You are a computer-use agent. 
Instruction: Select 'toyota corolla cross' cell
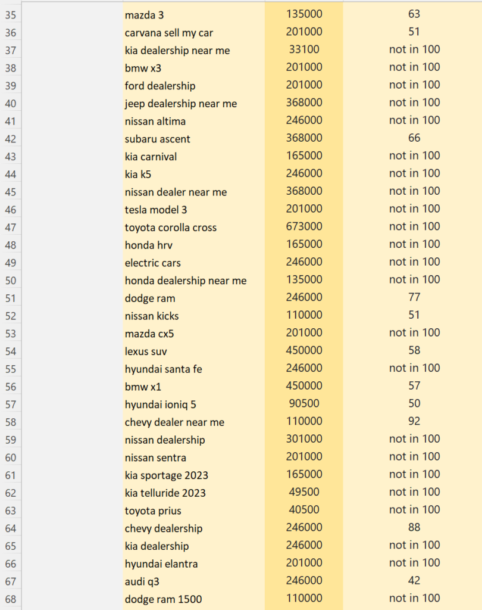[x=193, y=227]
